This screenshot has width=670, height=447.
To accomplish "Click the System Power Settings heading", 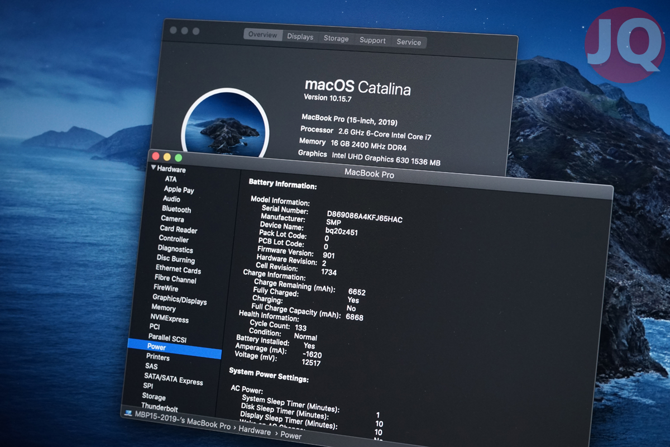I will pyautogui.click(x=269, y=375).
